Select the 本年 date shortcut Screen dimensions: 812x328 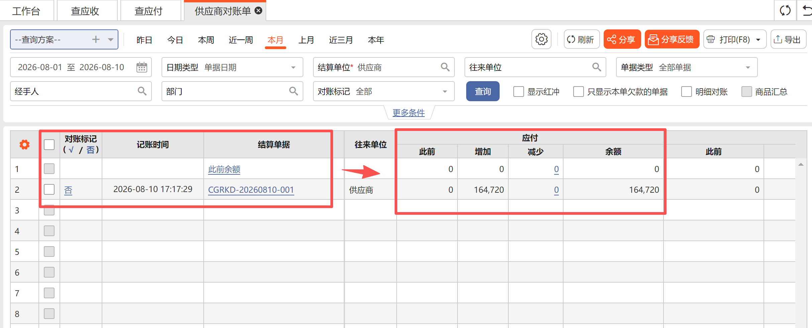tap(376, 40)
